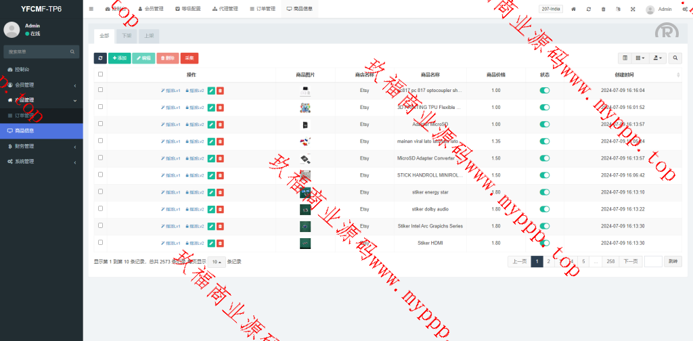The width and height of the screenshot is (693, 341).
Task: Check the checkbox for Adapter MicroSD row
Action: [101, 124]
